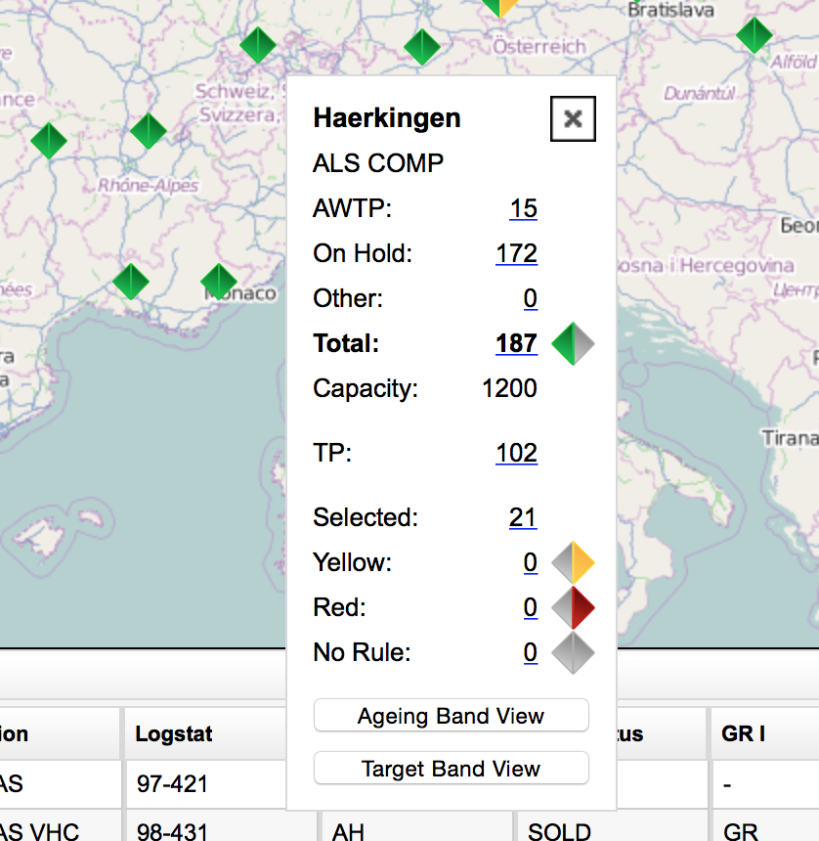Click the green diamond beside Total
The image size is (819, 841).
[573, 344]
